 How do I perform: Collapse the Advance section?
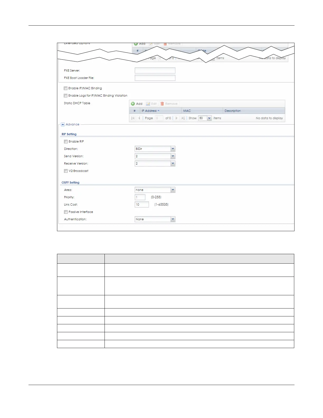(x=63, y=125)
